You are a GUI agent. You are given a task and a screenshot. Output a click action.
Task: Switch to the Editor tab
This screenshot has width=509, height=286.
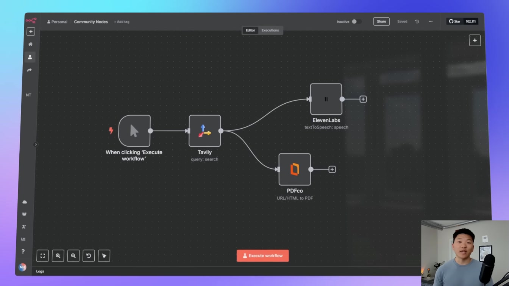(x=250, y=30)
